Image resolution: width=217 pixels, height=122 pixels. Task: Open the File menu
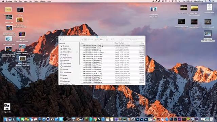coord(16,1)
